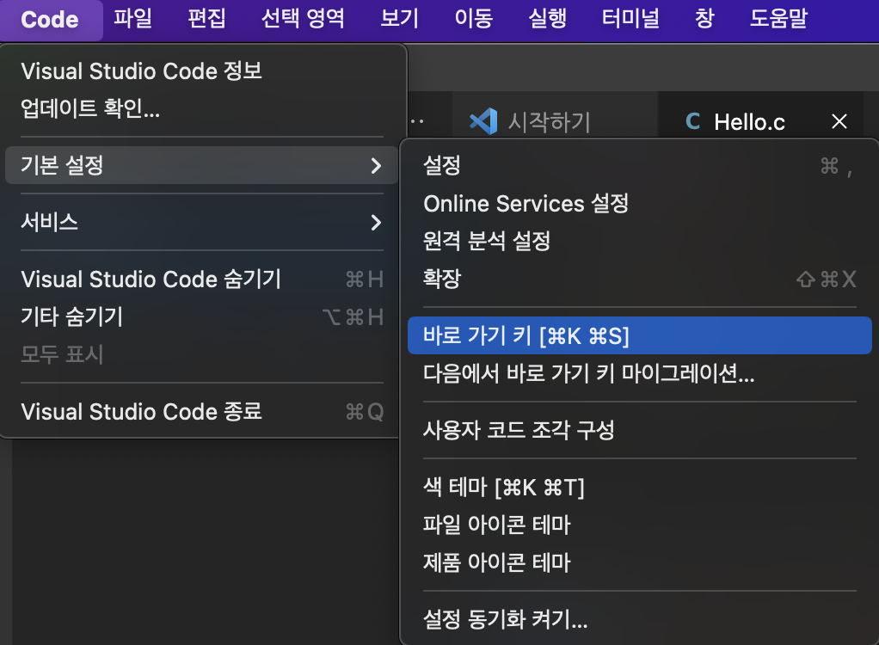Click the VS Code logo on 시작하기 tab
The height and width of the screenshot is (645, 879).
pyautogui.click(x=483, y=121)
